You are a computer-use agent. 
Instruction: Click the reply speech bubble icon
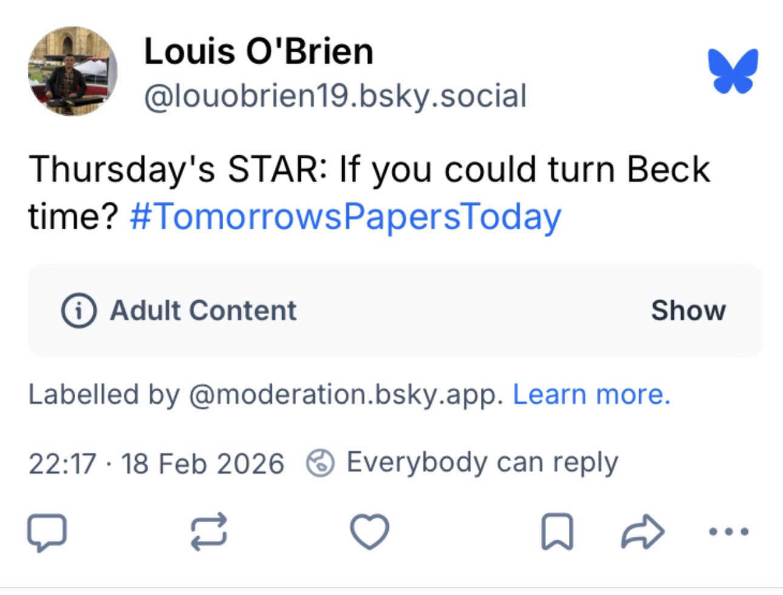tap(47, 533)
